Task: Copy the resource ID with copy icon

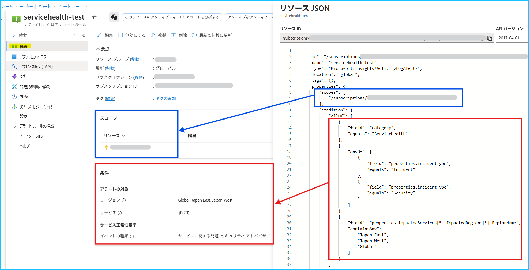Action: (489, 38)
